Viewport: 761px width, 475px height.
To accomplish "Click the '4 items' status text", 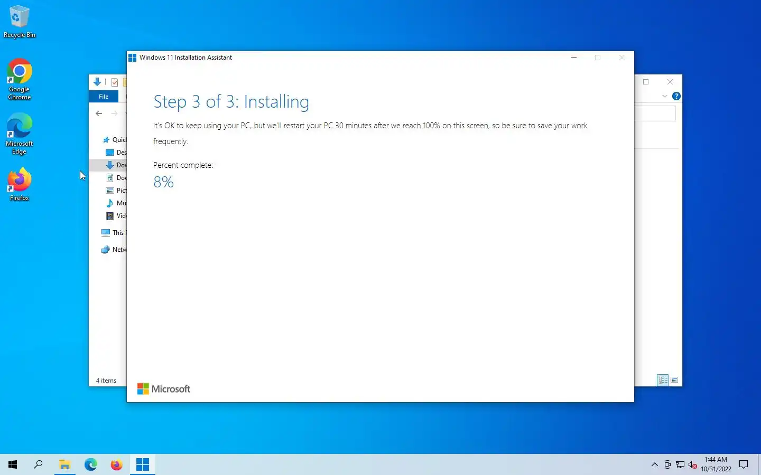I will [106, 381].
